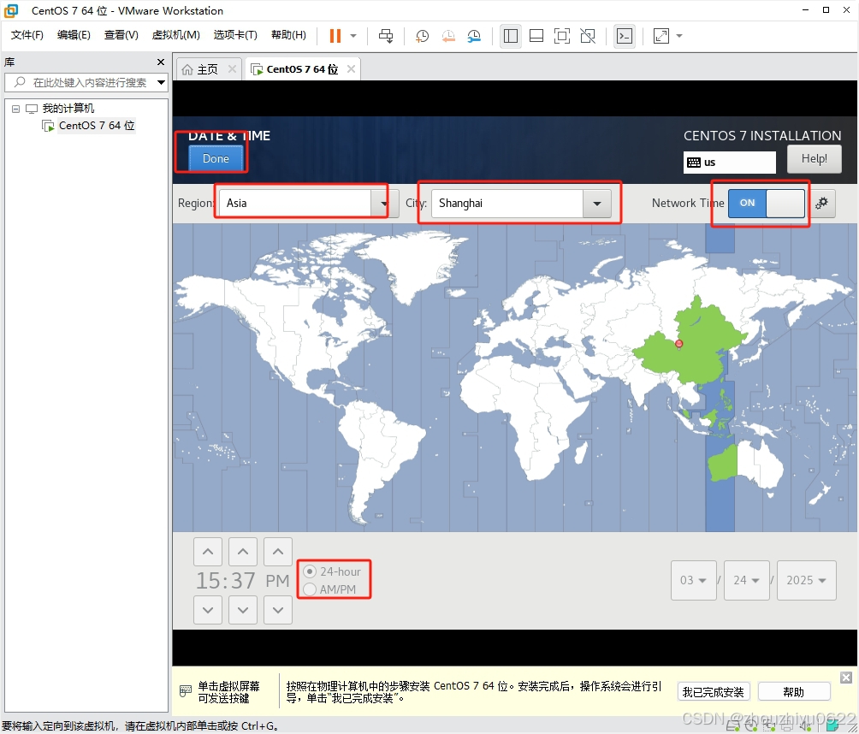Select the AM/PM radio button
This screenshot has width=859, height=734.
point(310,589)
